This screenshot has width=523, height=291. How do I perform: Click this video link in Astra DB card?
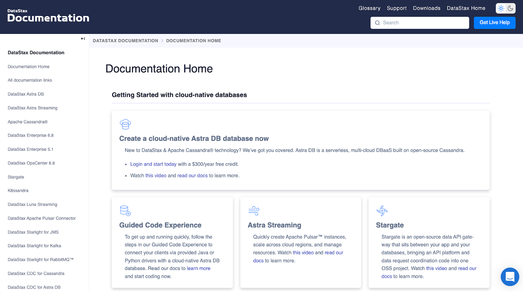(156, 176)
